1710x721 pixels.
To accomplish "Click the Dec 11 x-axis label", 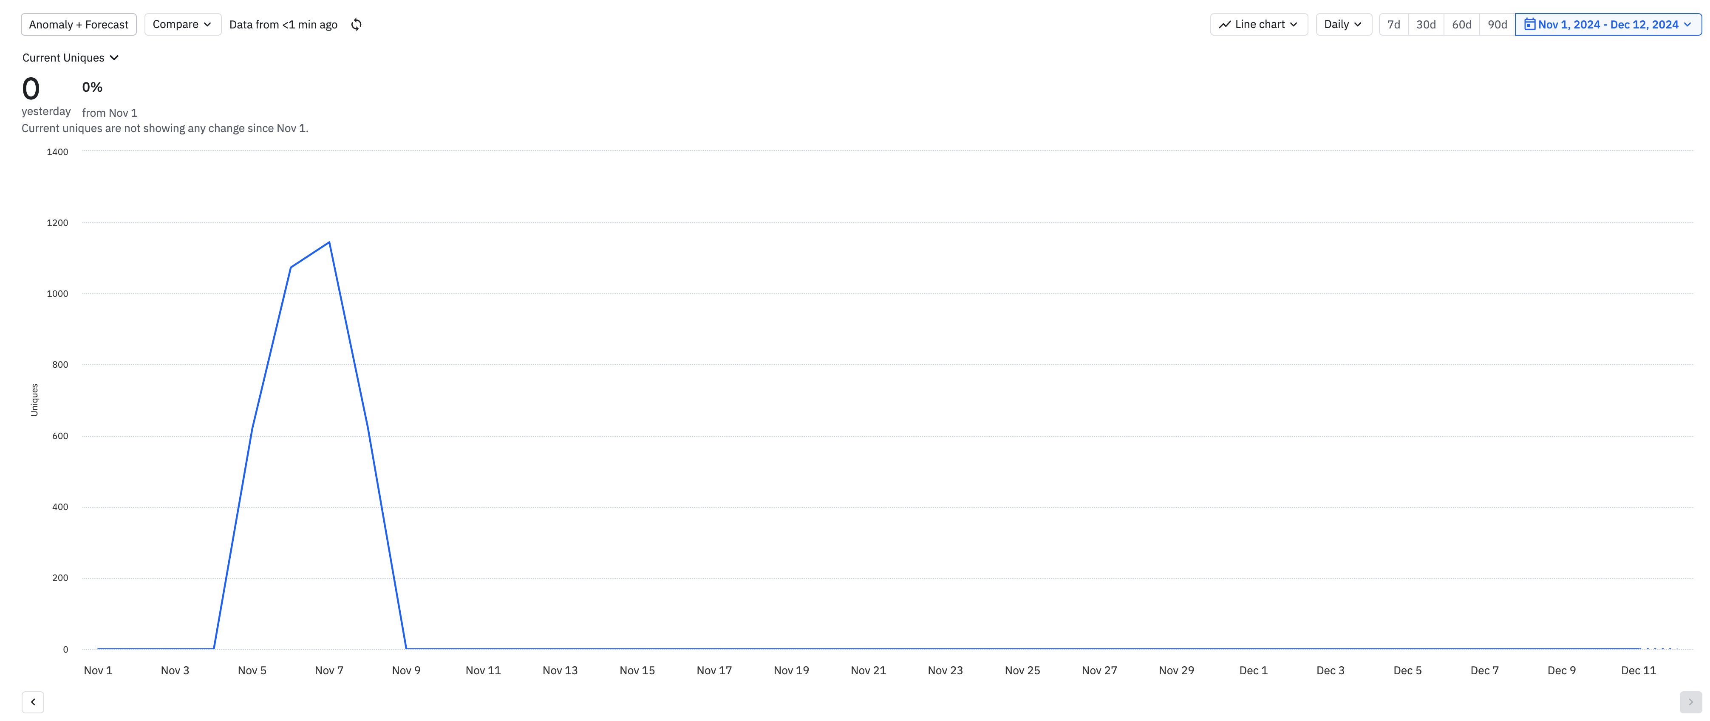I will point(1638,670).
